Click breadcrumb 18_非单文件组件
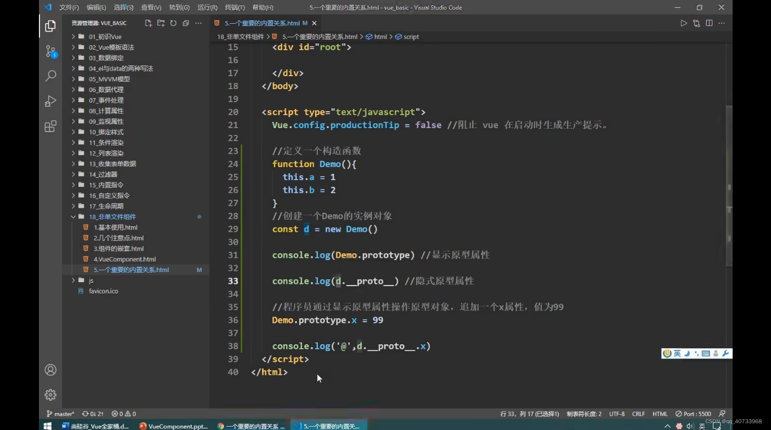The height and width of the screenshot is (430, 771). pyautogui.click(x=240, y=37)
